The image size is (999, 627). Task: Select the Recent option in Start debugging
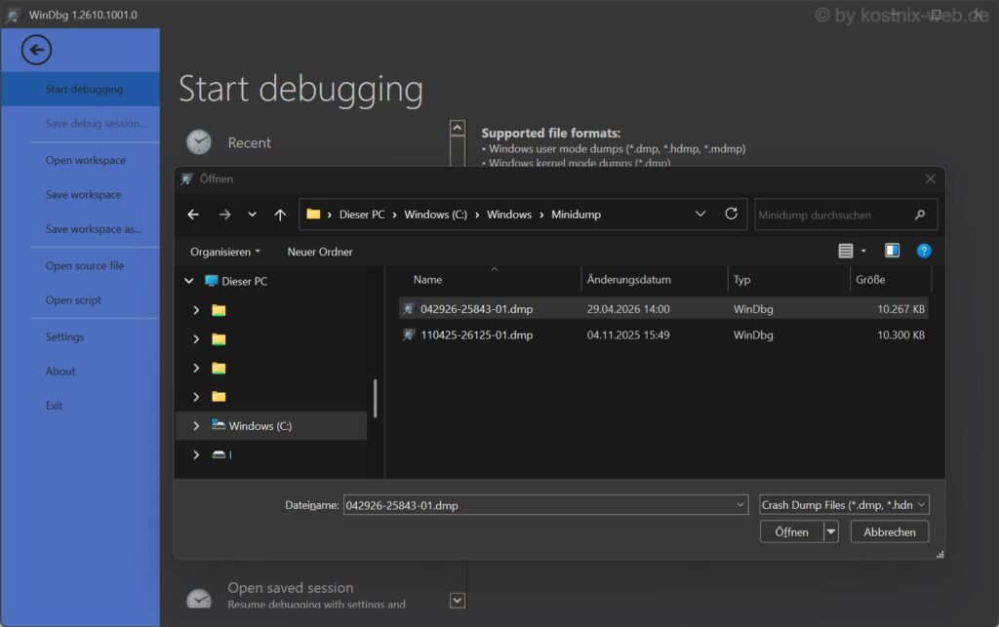(249, 142)
